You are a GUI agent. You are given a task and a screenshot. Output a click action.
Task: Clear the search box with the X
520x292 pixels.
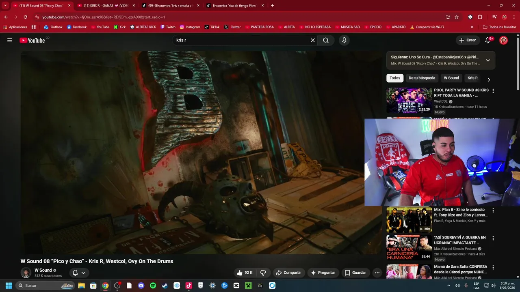(313, 40)
